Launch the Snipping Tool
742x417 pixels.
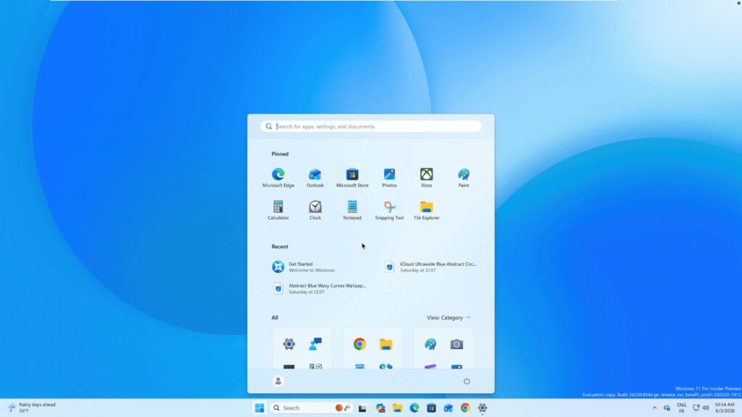(x=389, y=211)
